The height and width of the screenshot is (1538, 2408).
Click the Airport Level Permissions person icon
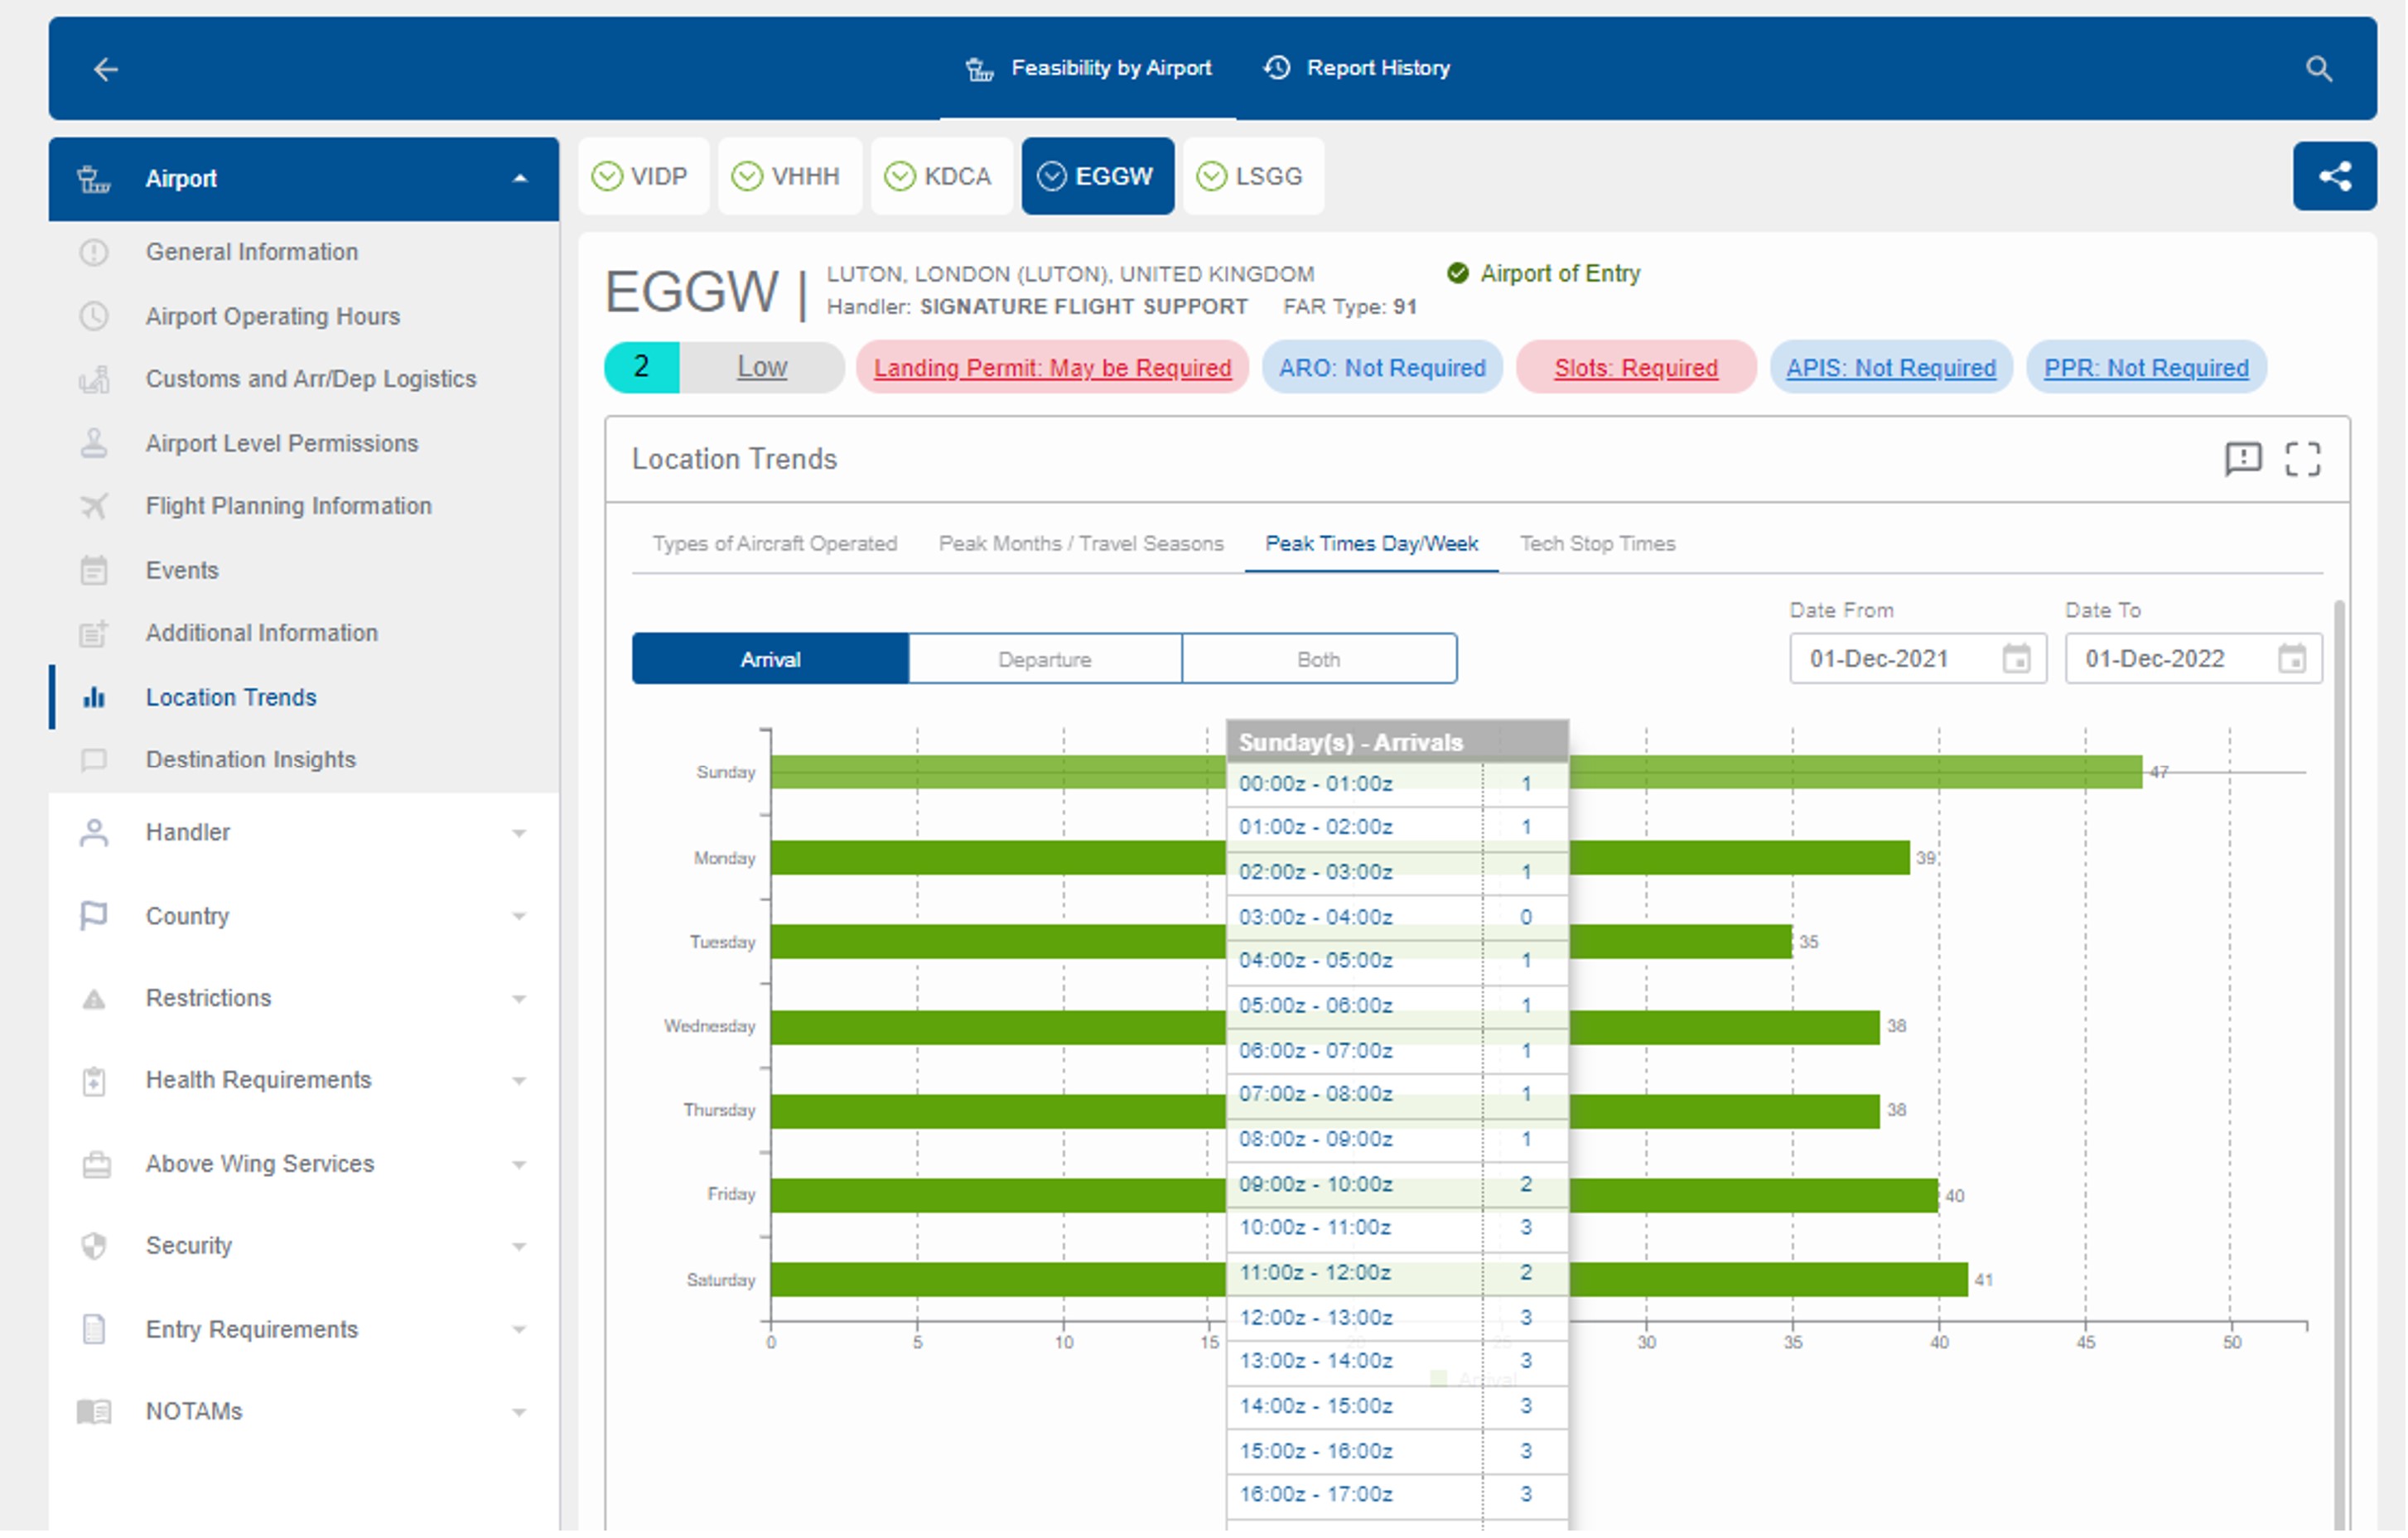pyautogui.click(x=94, y=443)
